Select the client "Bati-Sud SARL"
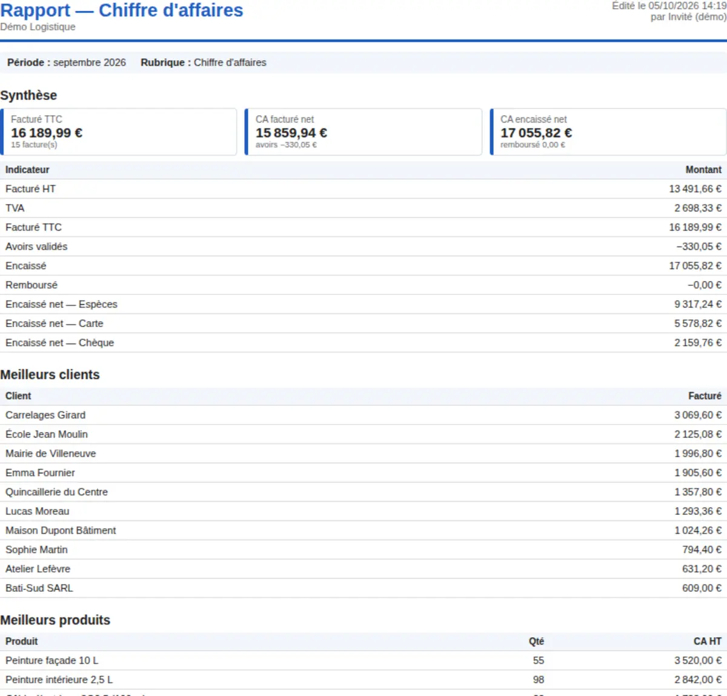727x696 pixels. coord(39,588)
